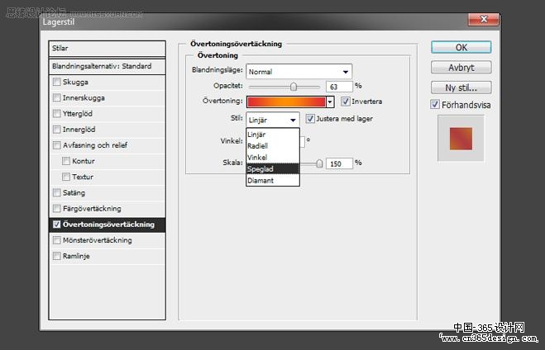Enable the Ytterglöd checkbox
Viewport: 545px width, 350px height.
click(x=57, y=113)
